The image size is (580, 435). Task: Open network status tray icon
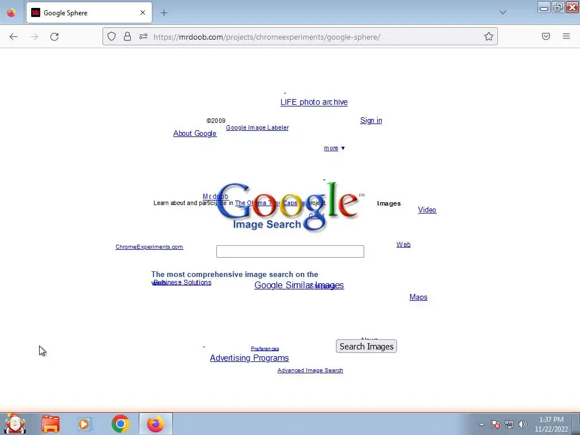pyautogui.click(x=509, y=424)
